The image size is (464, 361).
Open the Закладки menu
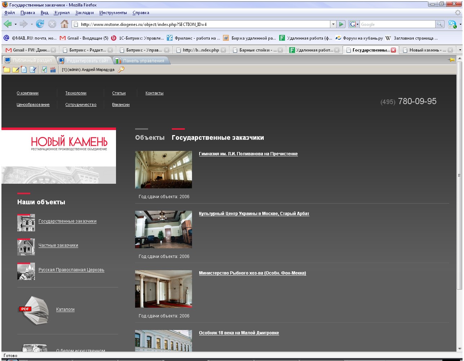pyautogui.click(x=84, y=13)
